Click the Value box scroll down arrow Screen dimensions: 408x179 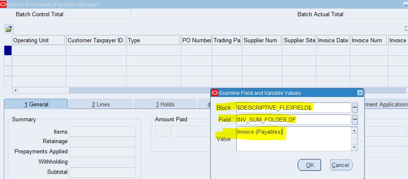(354, 147)
